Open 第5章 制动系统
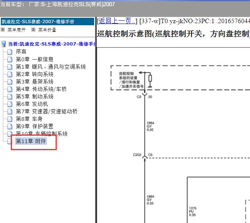This screenshot has height=223, width=250. point(34,96)
